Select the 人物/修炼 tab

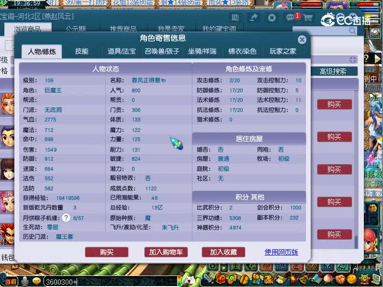[42, 51]
